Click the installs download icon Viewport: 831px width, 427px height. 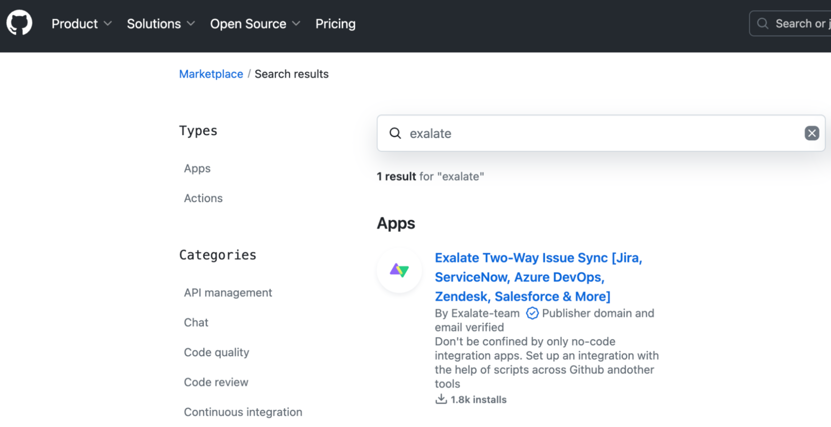click(x=441, y=399)
